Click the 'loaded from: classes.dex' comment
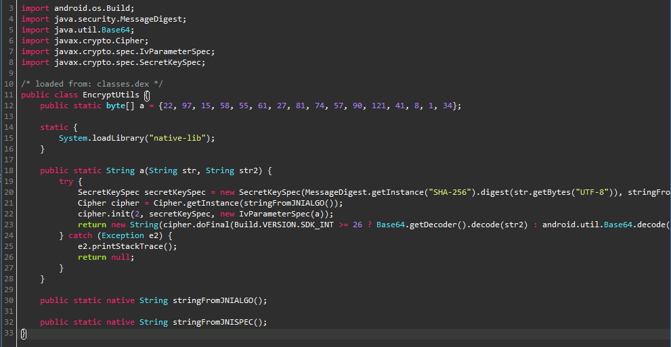Image resolution: width=671 pixels, height=347 pixels. click(92, 84)
